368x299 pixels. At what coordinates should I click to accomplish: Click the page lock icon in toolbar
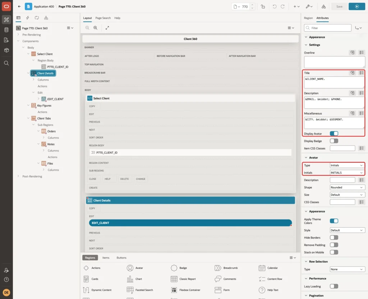263,6
